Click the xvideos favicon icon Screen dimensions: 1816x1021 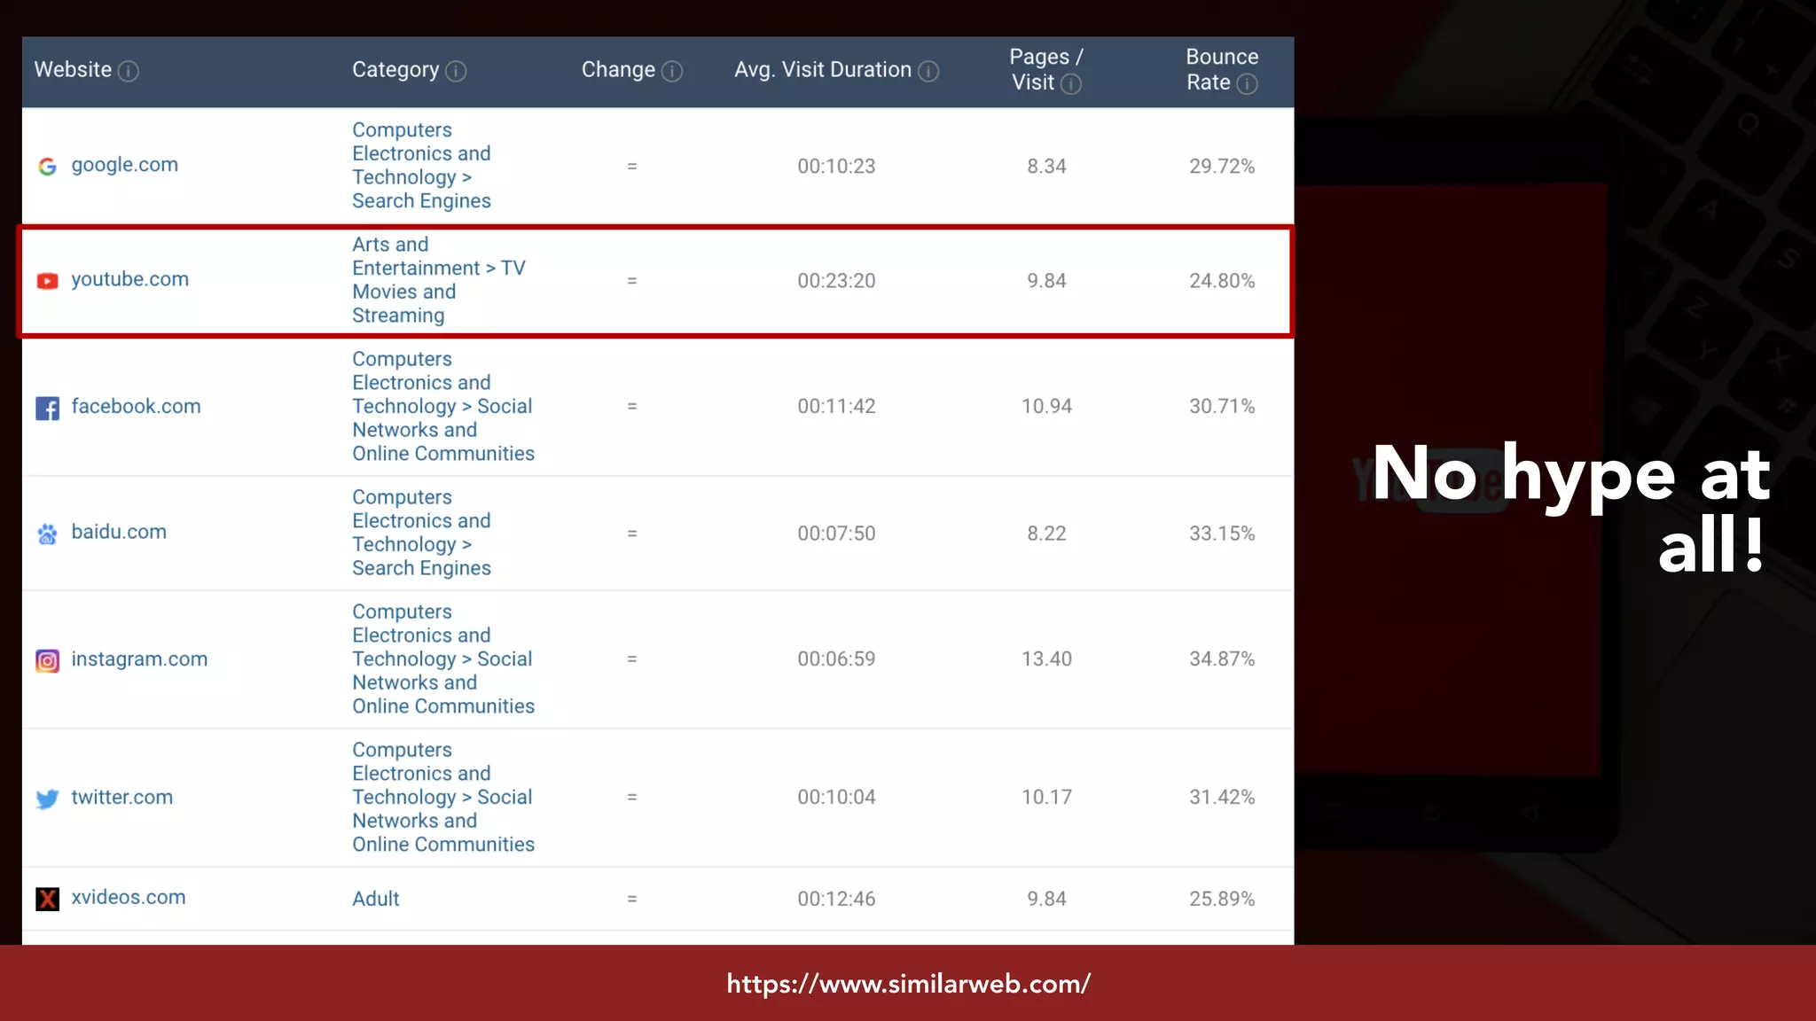(48, 899)
